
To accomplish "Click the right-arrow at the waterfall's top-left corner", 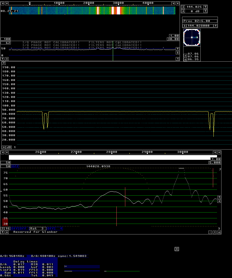I will click(2, 3).
